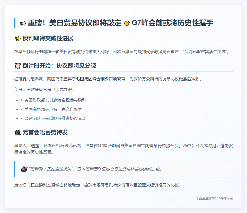Click the sparkles emoji beside 谈判取得突破性进展
Image resolution: width=247 pixels, height=213 pixels.
point(17,39)
